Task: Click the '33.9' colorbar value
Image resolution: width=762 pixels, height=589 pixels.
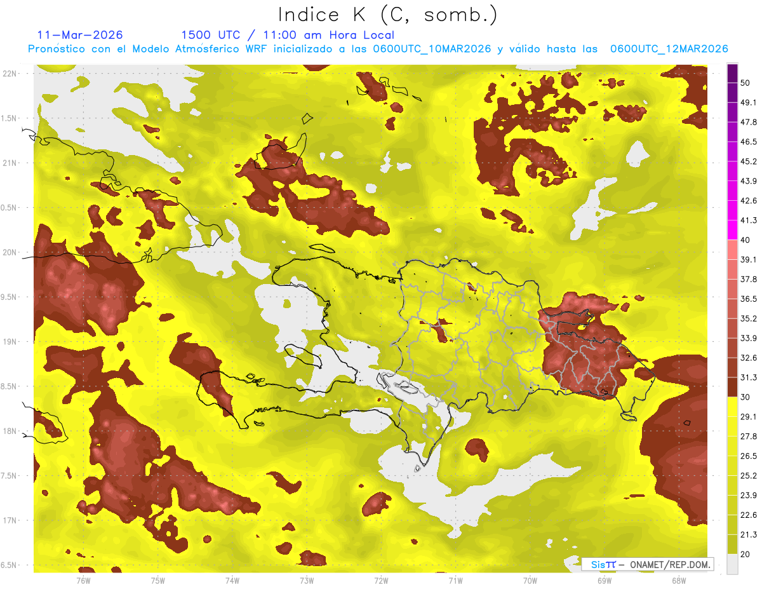Action: point(749,338)
